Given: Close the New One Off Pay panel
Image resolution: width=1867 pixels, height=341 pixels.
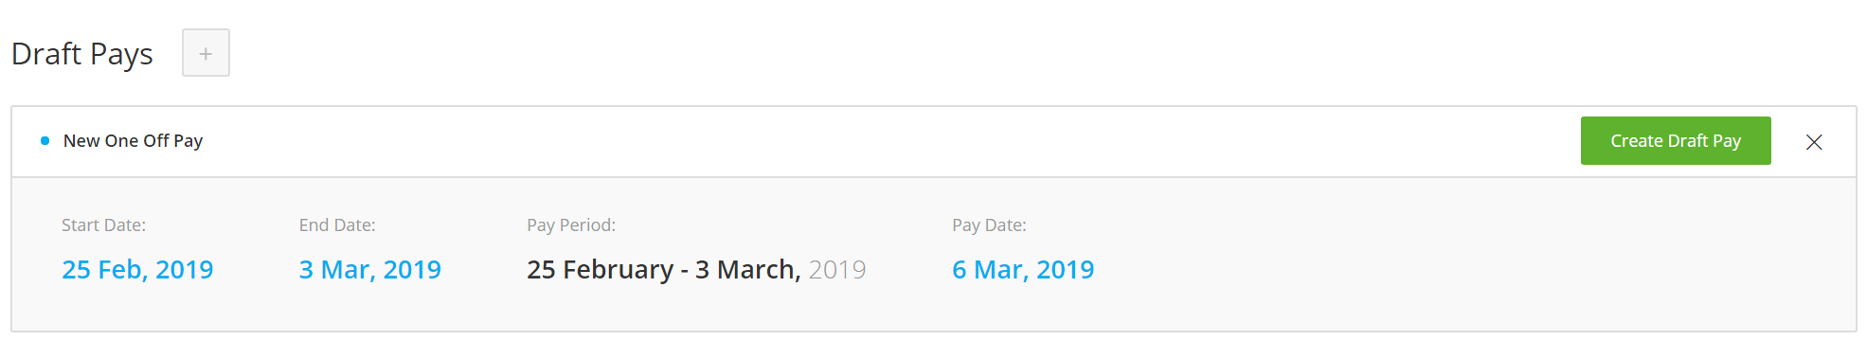Looking at the screenshot, I should [1814, 142].
